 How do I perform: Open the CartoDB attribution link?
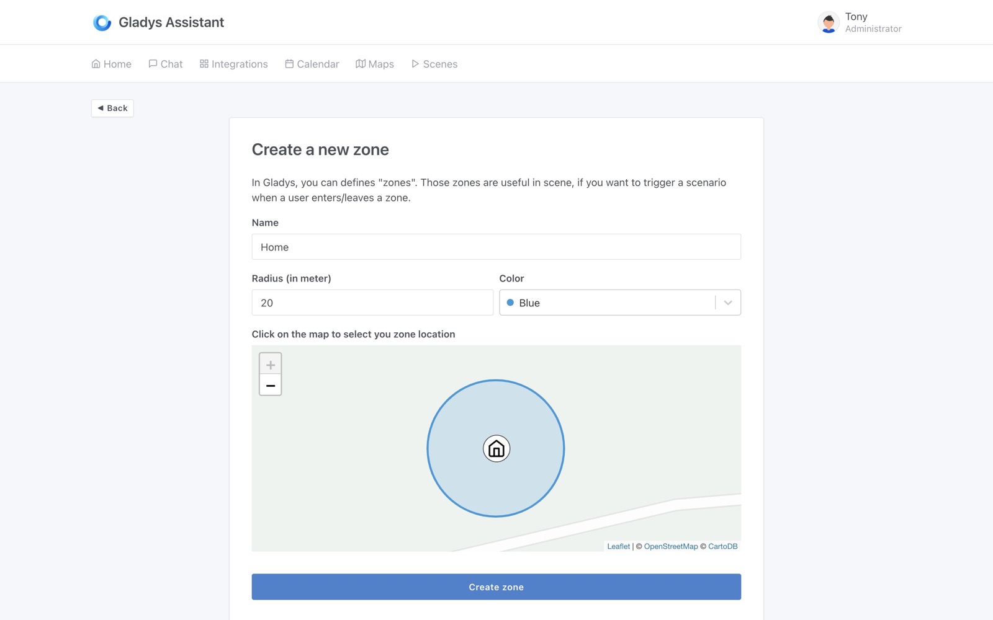722,546
